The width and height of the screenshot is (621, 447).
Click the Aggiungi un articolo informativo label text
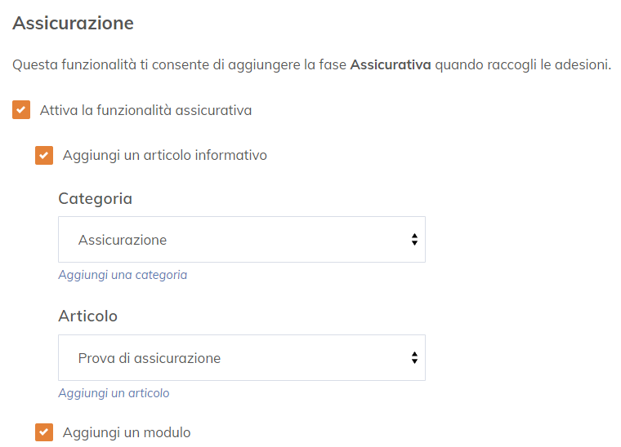[164, 155]
